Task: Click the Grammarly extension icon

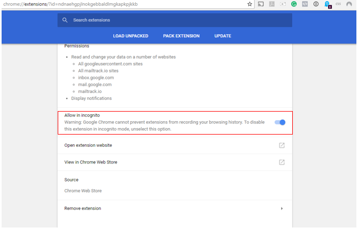Action: pos(293,4)
